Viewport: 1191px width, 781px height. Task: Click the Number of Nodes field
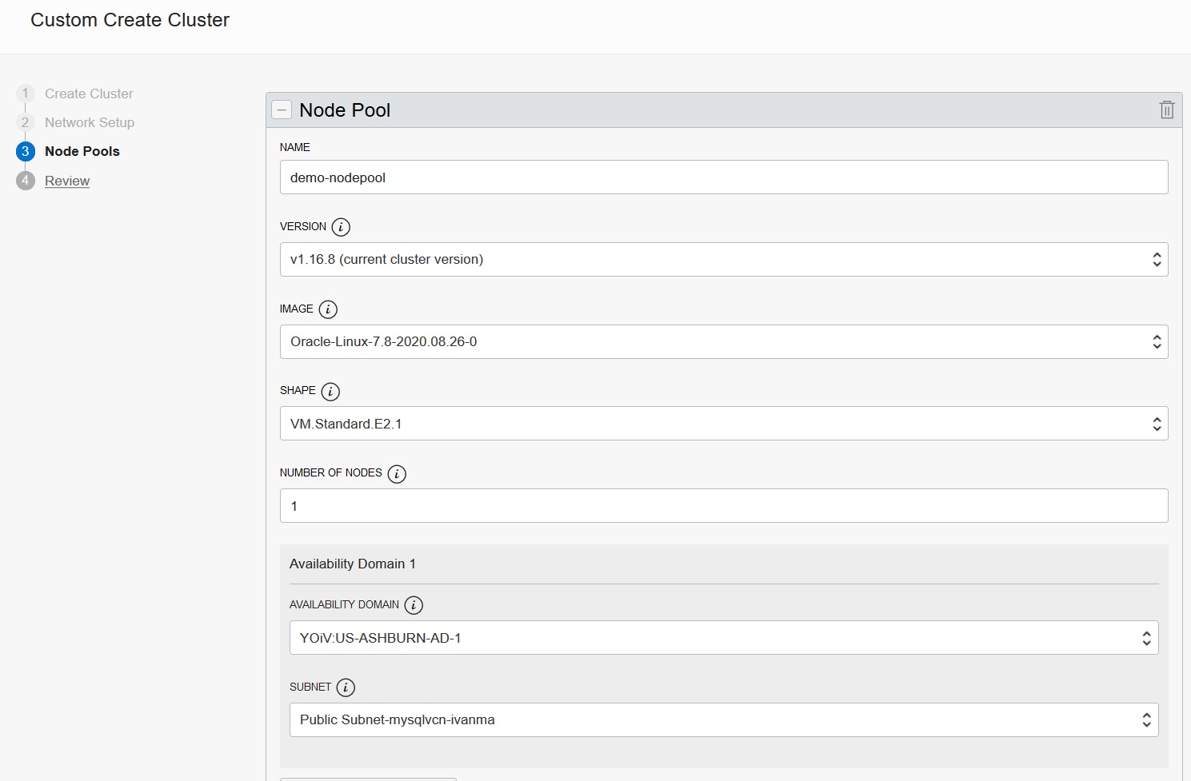[723, 506]
